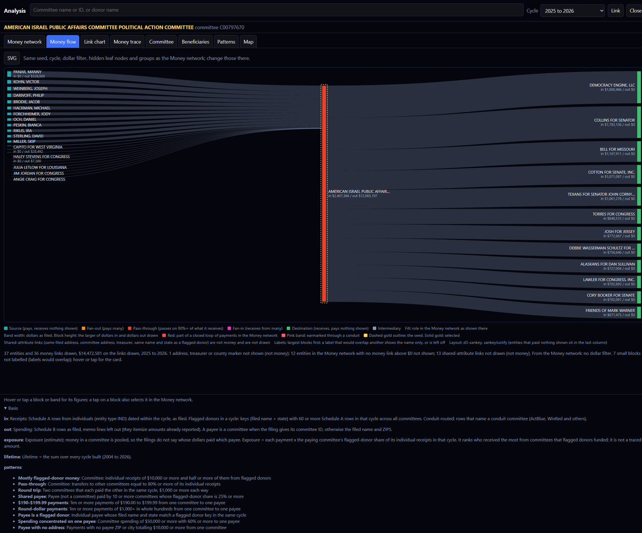Close the Analysis panel

point(635,10)
